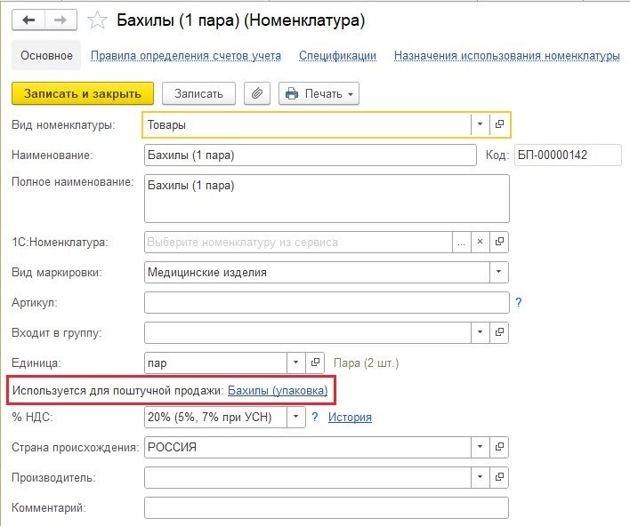Click into the Комментарий input field
This screenshot has width=630, height=526.
pyautogui.click(x=326, y=507)
